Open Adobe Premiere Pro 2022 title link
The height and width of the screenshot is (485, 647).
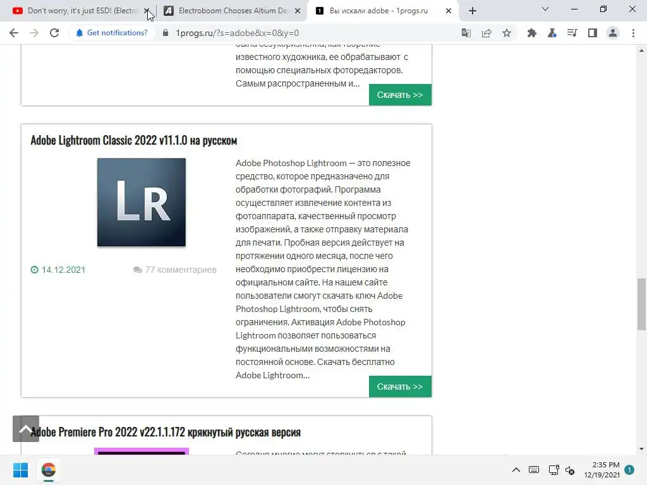click(166, 432)
